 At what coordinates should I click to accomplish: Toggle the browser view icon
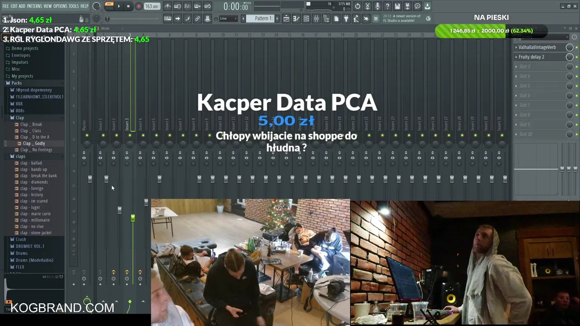coord(326,19)
